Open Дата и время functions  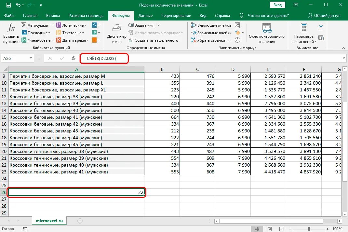72,40
